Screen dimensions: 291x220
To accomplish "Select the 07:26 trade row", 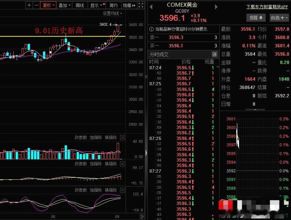I will (182, 138).
